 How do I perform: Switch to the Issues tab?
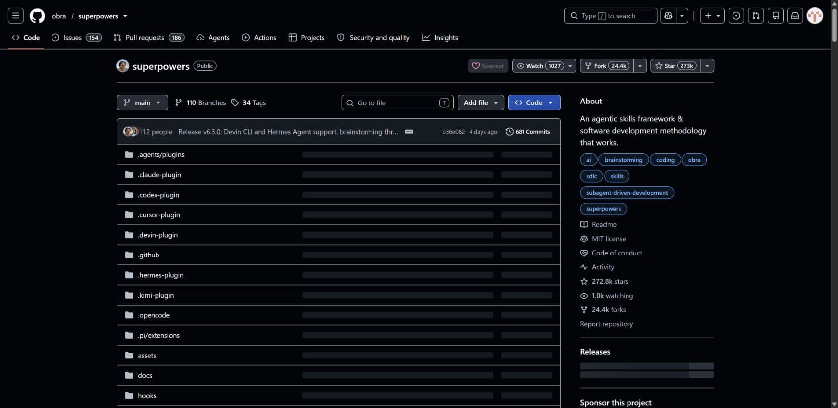click(76, 38)
